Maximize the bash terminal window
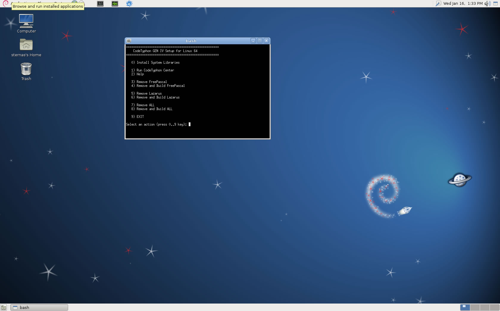Image resolution: width=500 pixels, height=311 pixels. click(260, 41)
